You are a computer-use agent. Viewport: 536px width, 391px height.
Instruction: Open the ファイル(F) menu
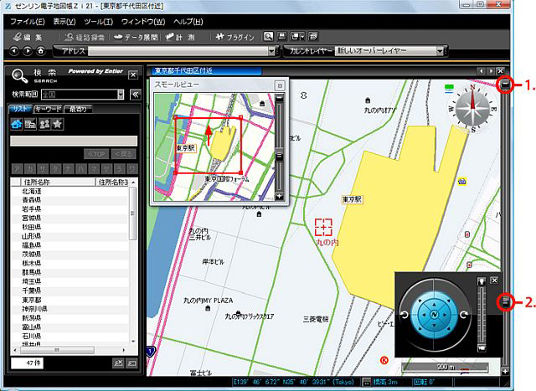[x=29, y=19]
